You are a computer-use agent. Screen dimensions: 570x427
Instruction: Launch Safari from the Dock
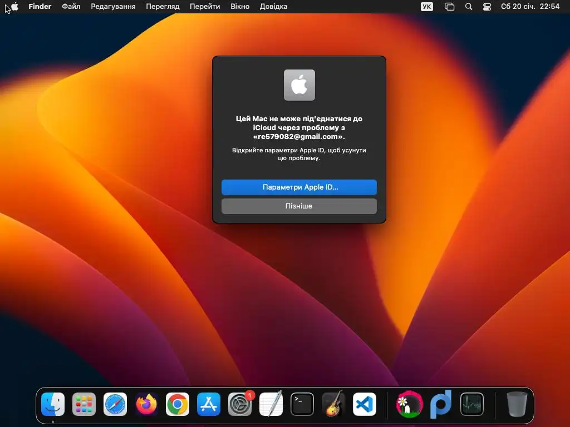[x=115, y=404]
